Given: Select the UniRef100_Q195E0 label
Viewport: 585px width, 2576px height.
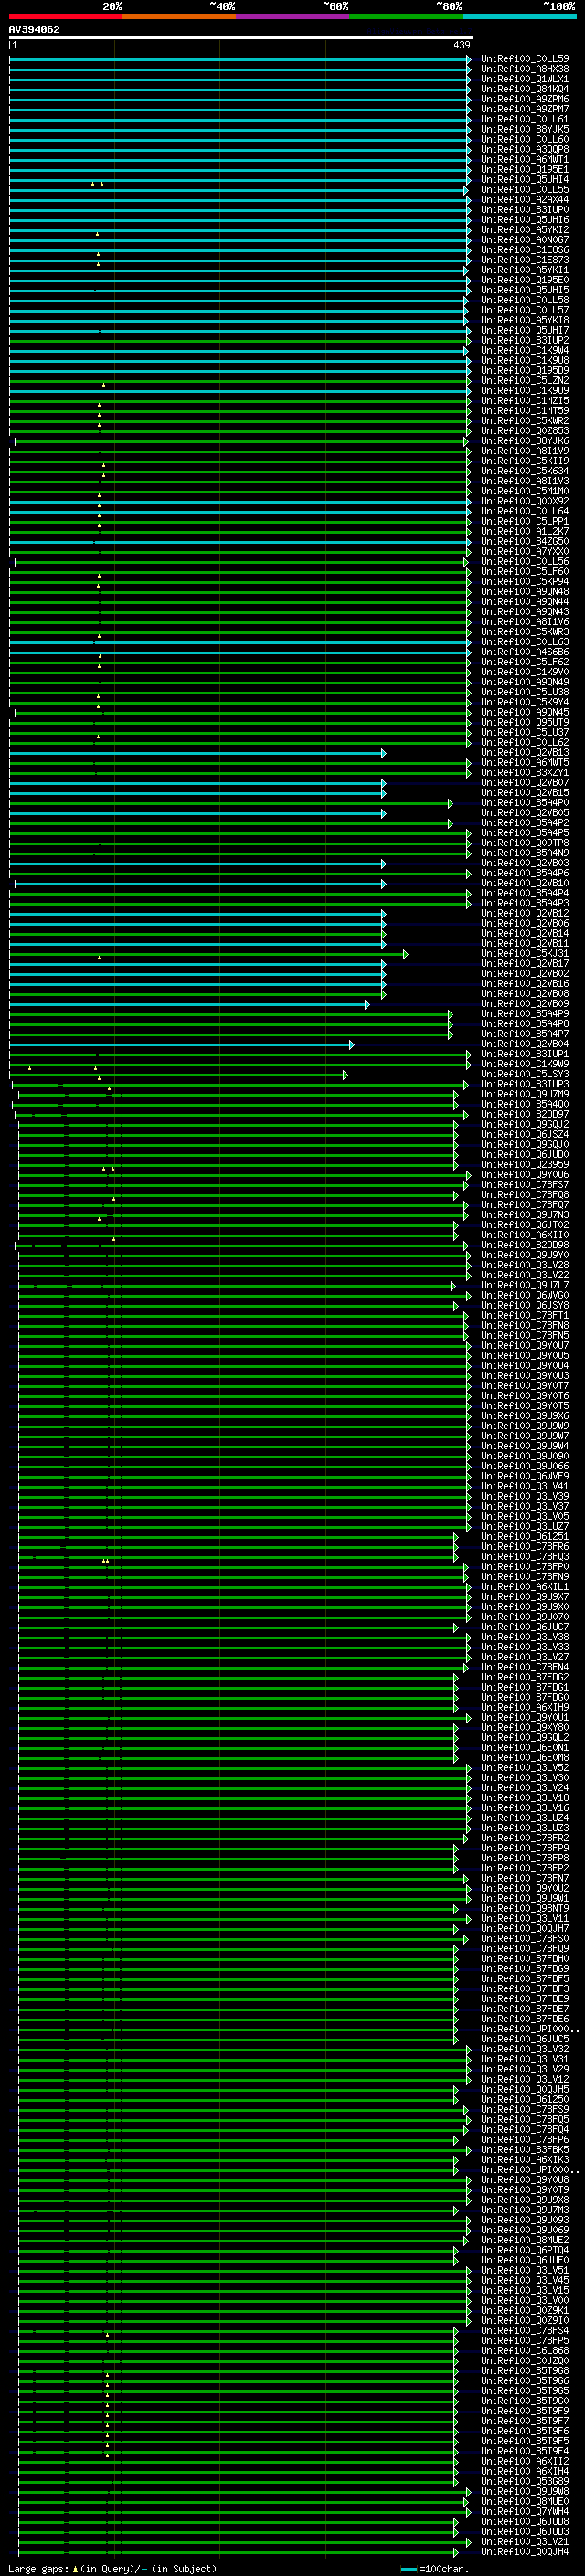Looking at the screenshot, I should [525, 280].
